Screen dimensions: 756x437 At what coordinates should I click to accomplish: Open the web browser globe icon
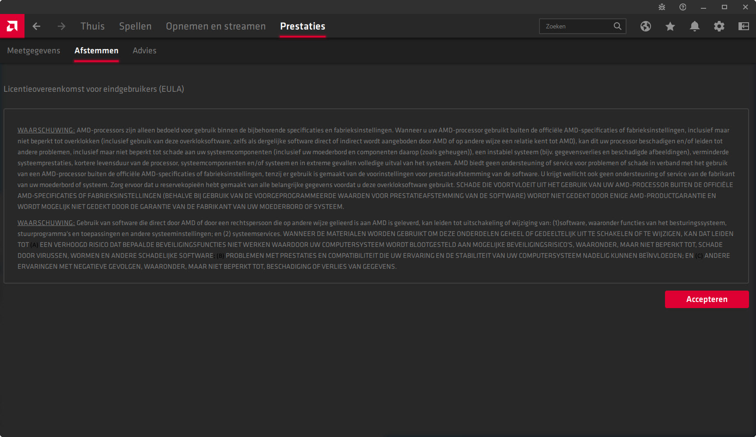646,26
